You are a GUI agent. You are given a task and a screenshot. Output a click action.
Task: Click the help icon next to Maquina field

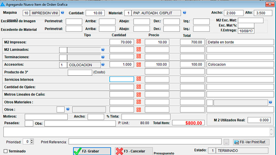(x=62, y=13)
